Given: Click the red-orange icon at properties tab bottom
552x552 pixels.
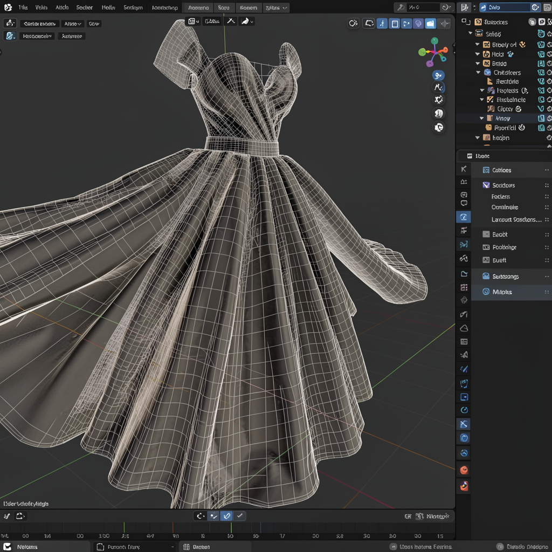Looking at the screenshot, I should coord(464,486).
